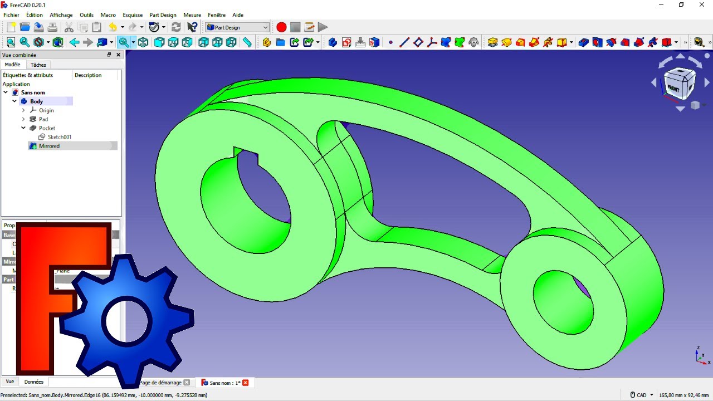Viewport: 713px width, 401px height.
Task: Rotate view with navigation cube left arrow
Action: [654, 83]
